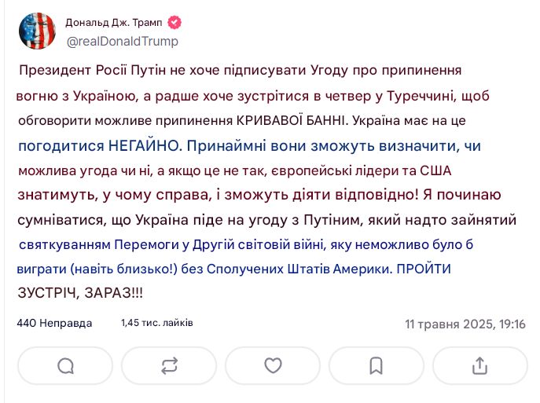Bookmark this post

(376, 365)
